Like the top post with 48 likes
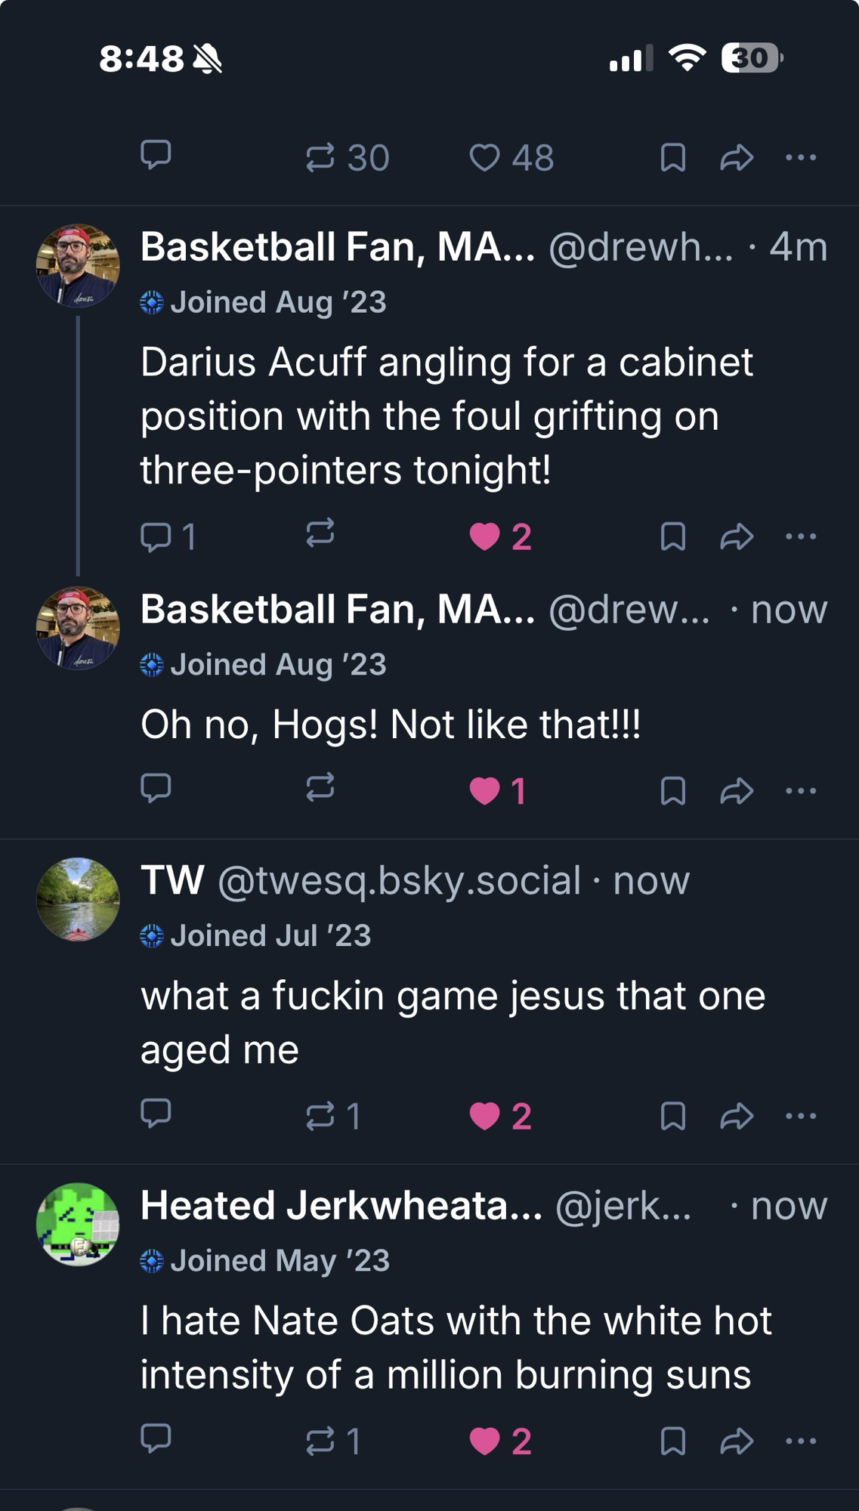 (x=484, y=158)
